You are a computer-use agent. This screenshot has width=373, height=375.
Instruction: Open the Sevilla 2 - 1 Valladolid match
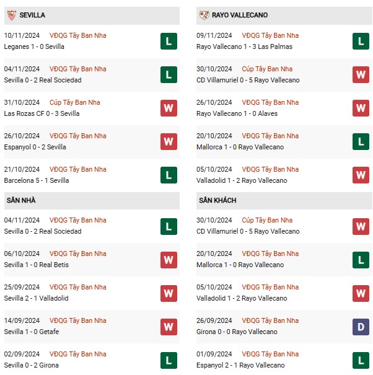(x=36, y=298)
